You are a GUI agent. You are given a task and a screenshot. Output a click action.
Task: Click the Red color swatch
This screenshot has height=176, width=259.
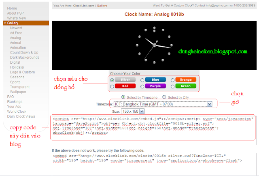coord(125,86)
